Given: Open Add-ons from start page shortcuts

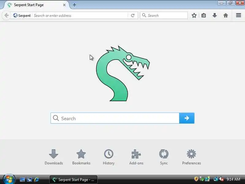Looking at the screenshot, I should click(136, 157).
